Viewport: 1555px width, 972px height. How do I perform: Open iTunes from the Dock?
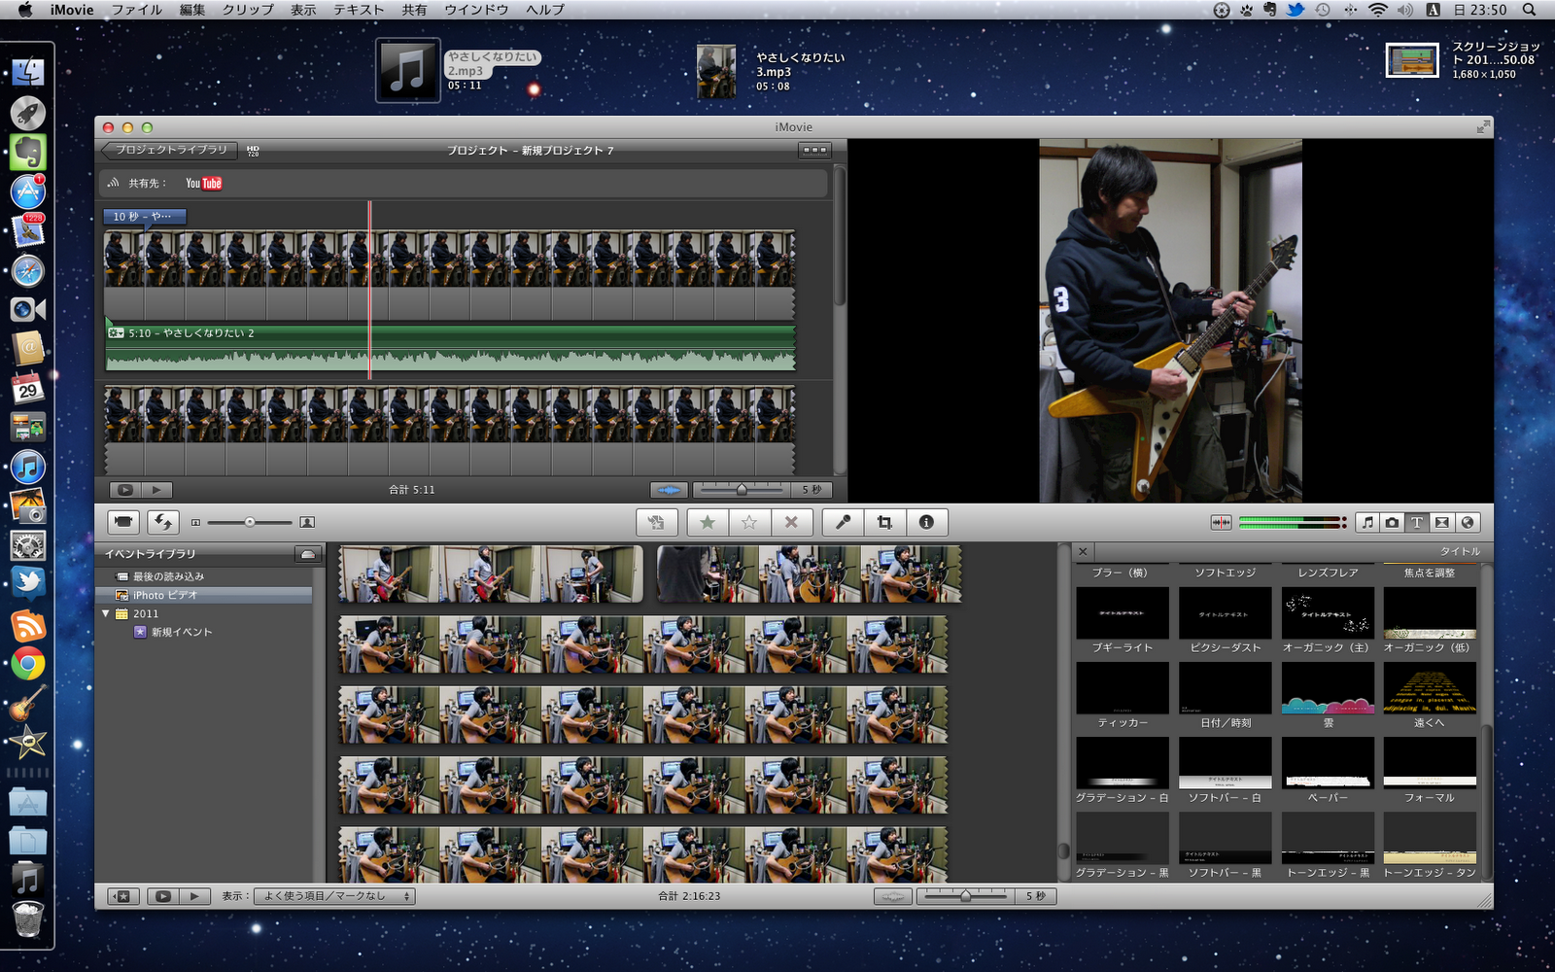click(x=28, y=468)
